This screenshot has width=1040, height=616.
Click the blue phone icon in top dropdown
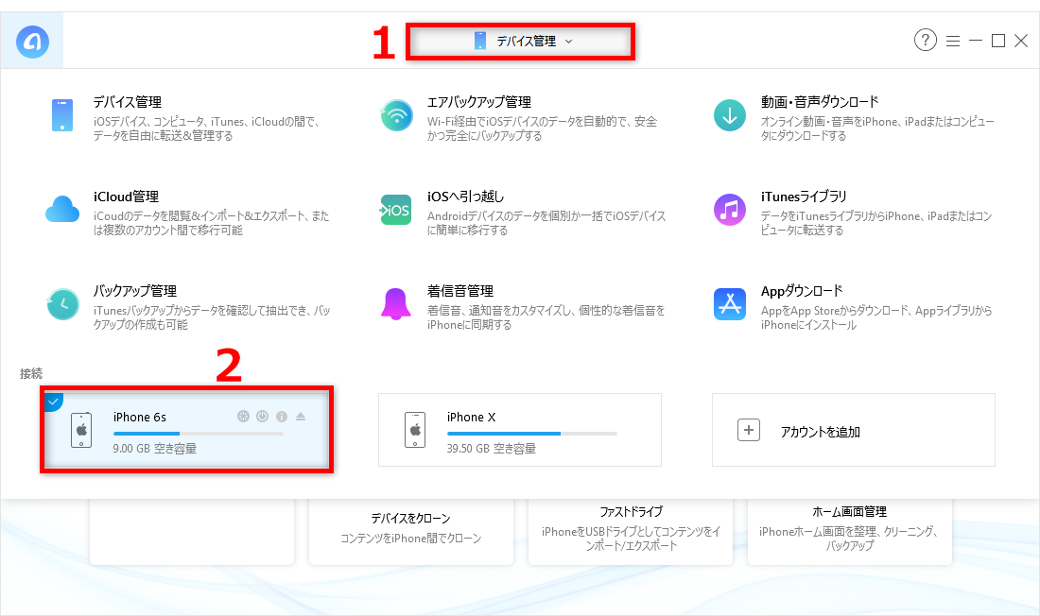(x=480, y=42)
